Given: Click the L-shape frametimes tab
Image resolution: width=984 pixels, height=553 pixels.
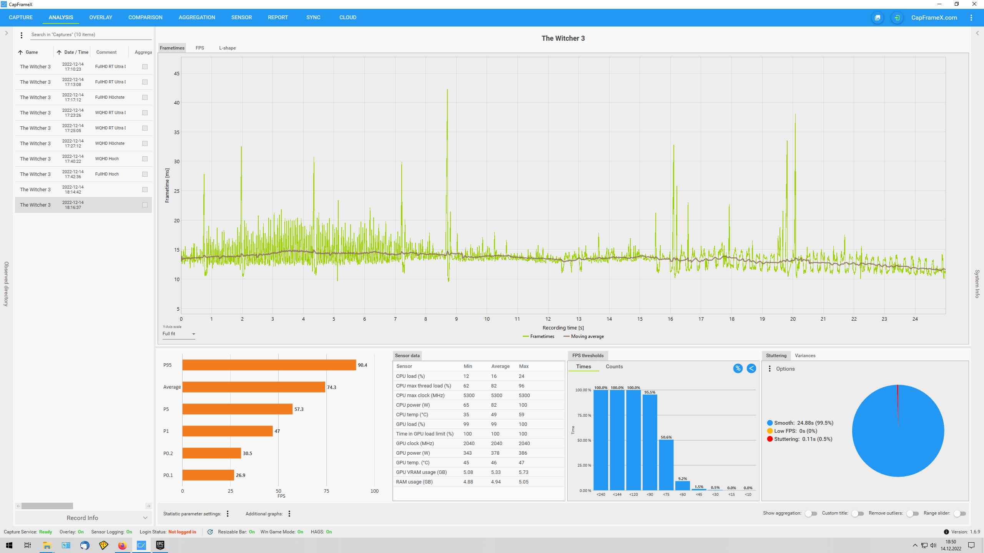Looking at the screenshot, I should pyautogui.click(x=226, y=47).
